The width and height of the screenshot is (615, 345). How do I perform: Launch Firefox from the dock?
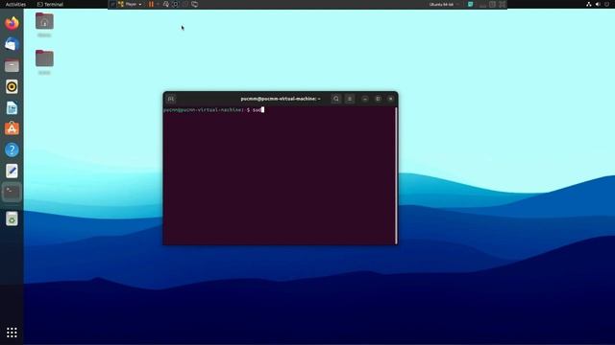pos(12,23)
